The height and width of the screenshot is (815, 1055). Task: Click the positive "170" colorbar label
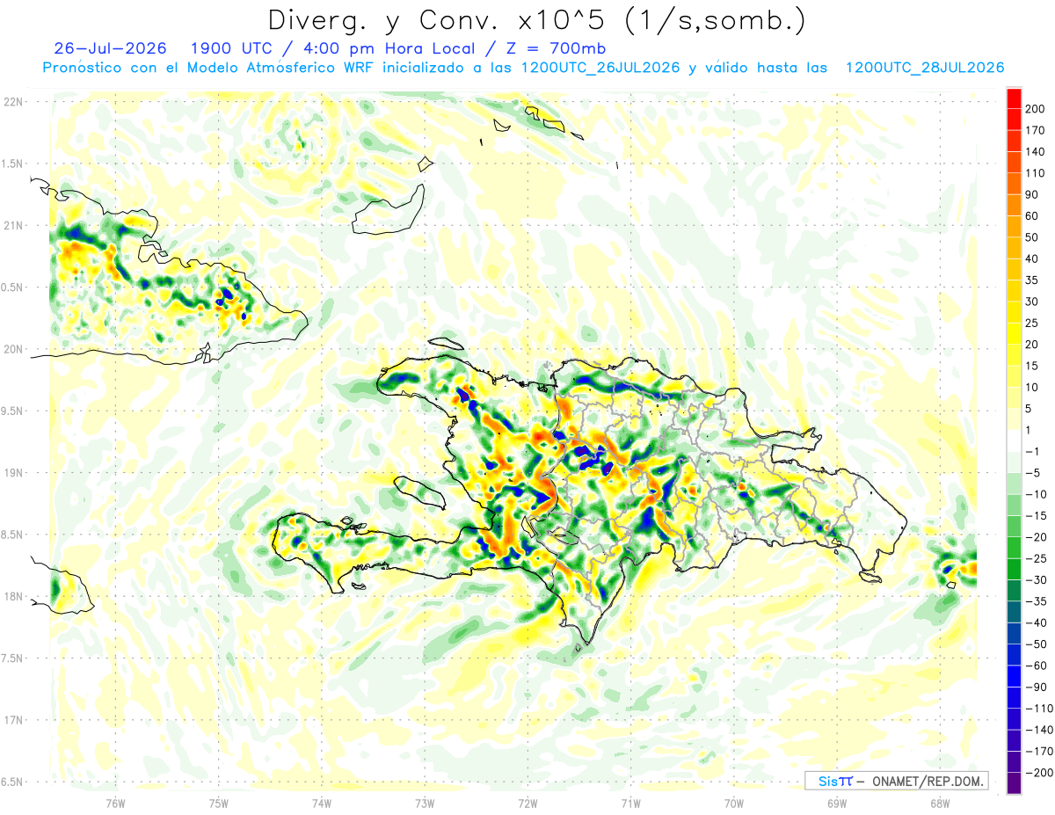point(1036,129)
